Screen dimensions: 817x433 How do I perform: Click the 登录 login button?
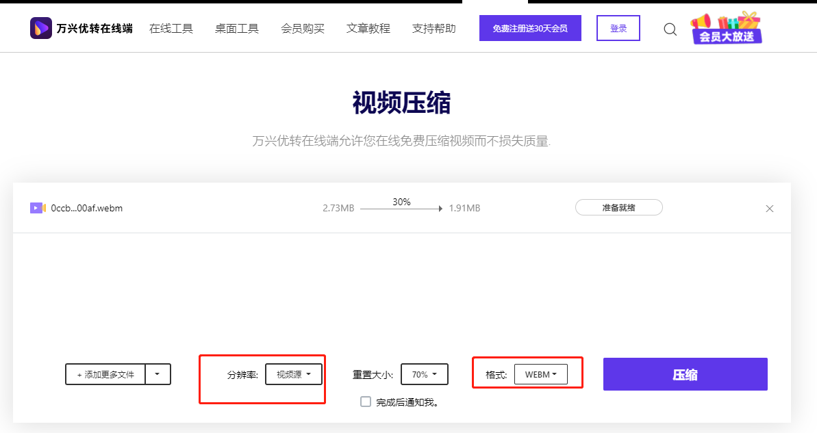618,28
